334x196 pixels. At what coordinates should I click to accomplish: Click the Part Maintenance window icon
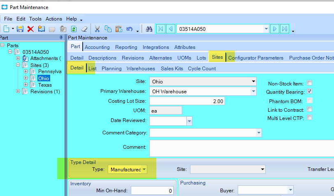click(x=5, y=7)
